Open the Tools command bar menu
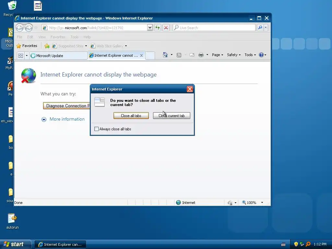This screenshot has width=332, height=249. coord(250,55)
